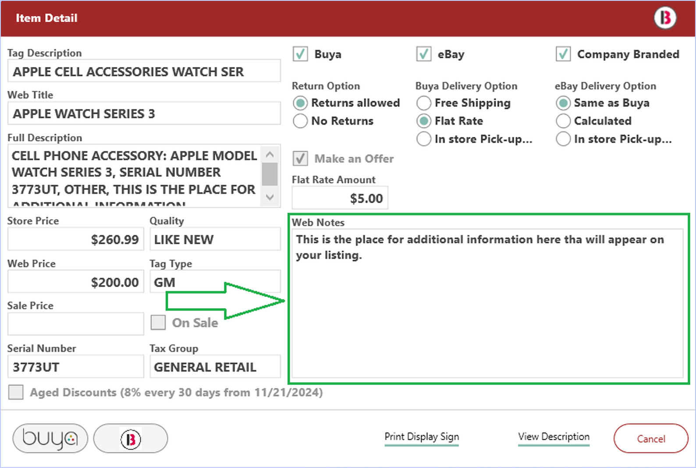This screenshot has height=468, width=696.
Task: Toggle the eBay checkbox
Action: pos(424,54)
